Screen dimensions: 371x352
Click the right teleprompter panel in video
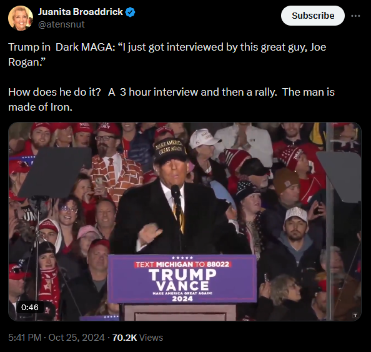pos(341,177)
